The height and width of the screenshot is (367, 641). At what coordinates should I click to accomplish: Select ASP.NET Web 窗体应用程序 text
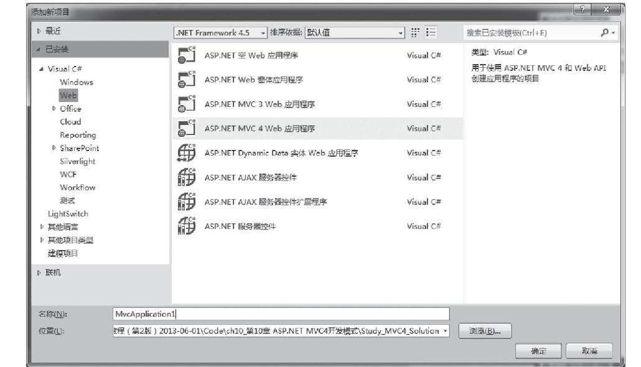(253, 80)
